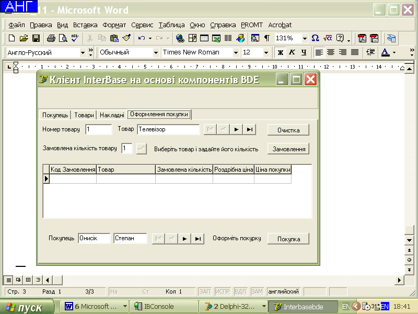Open the PROMT menu
The image size is (418, 314).
coord(252,25)
